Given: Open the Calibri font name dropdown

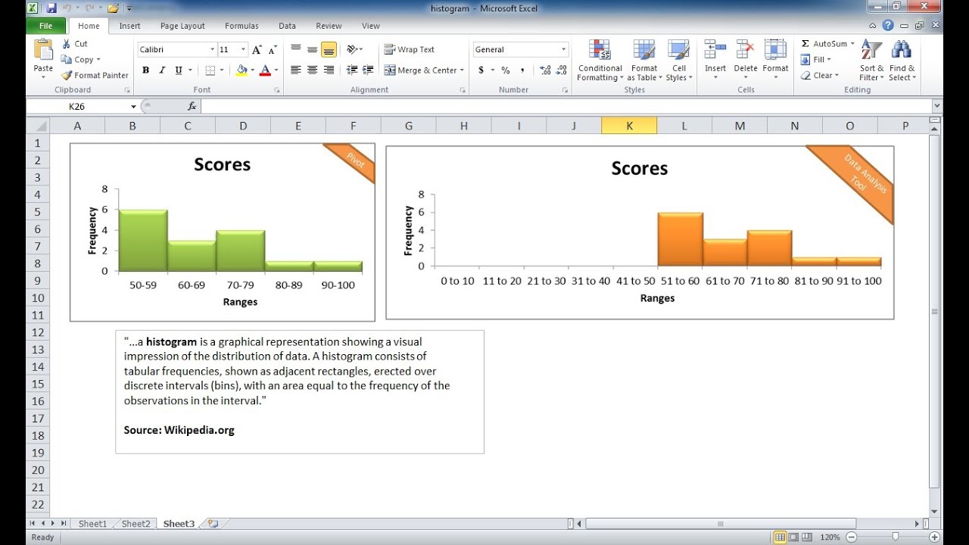Looking at the screenshot, I should (213, 50).
